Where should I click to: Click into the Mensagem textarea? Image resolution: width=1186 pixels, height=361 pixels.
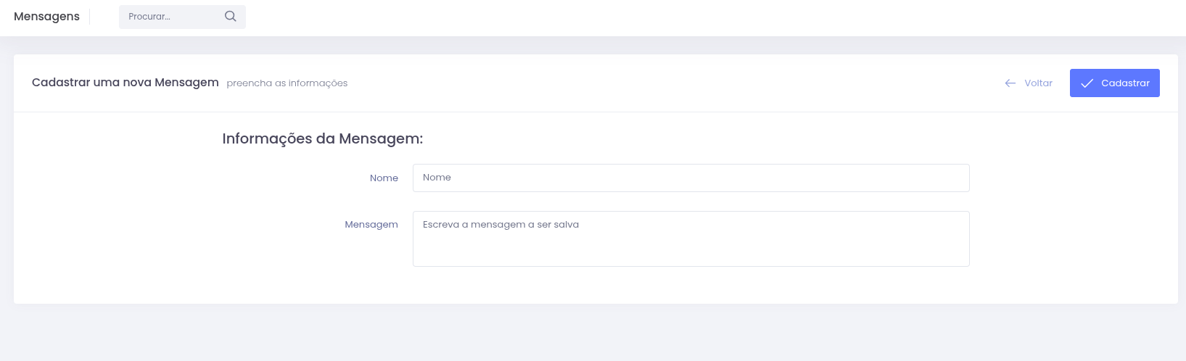691,238
